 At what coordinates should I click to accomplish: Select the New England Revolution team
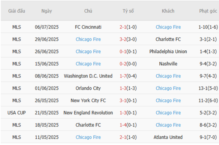88,113
